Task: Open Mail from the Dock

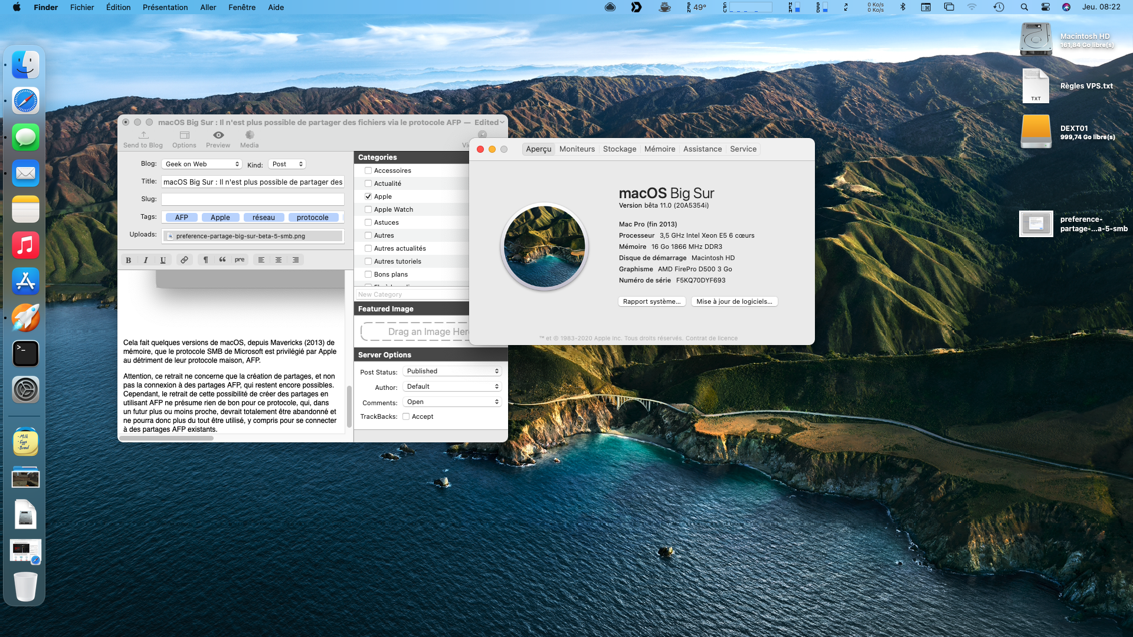Action: pyautogui.click(x=25, y=173)
